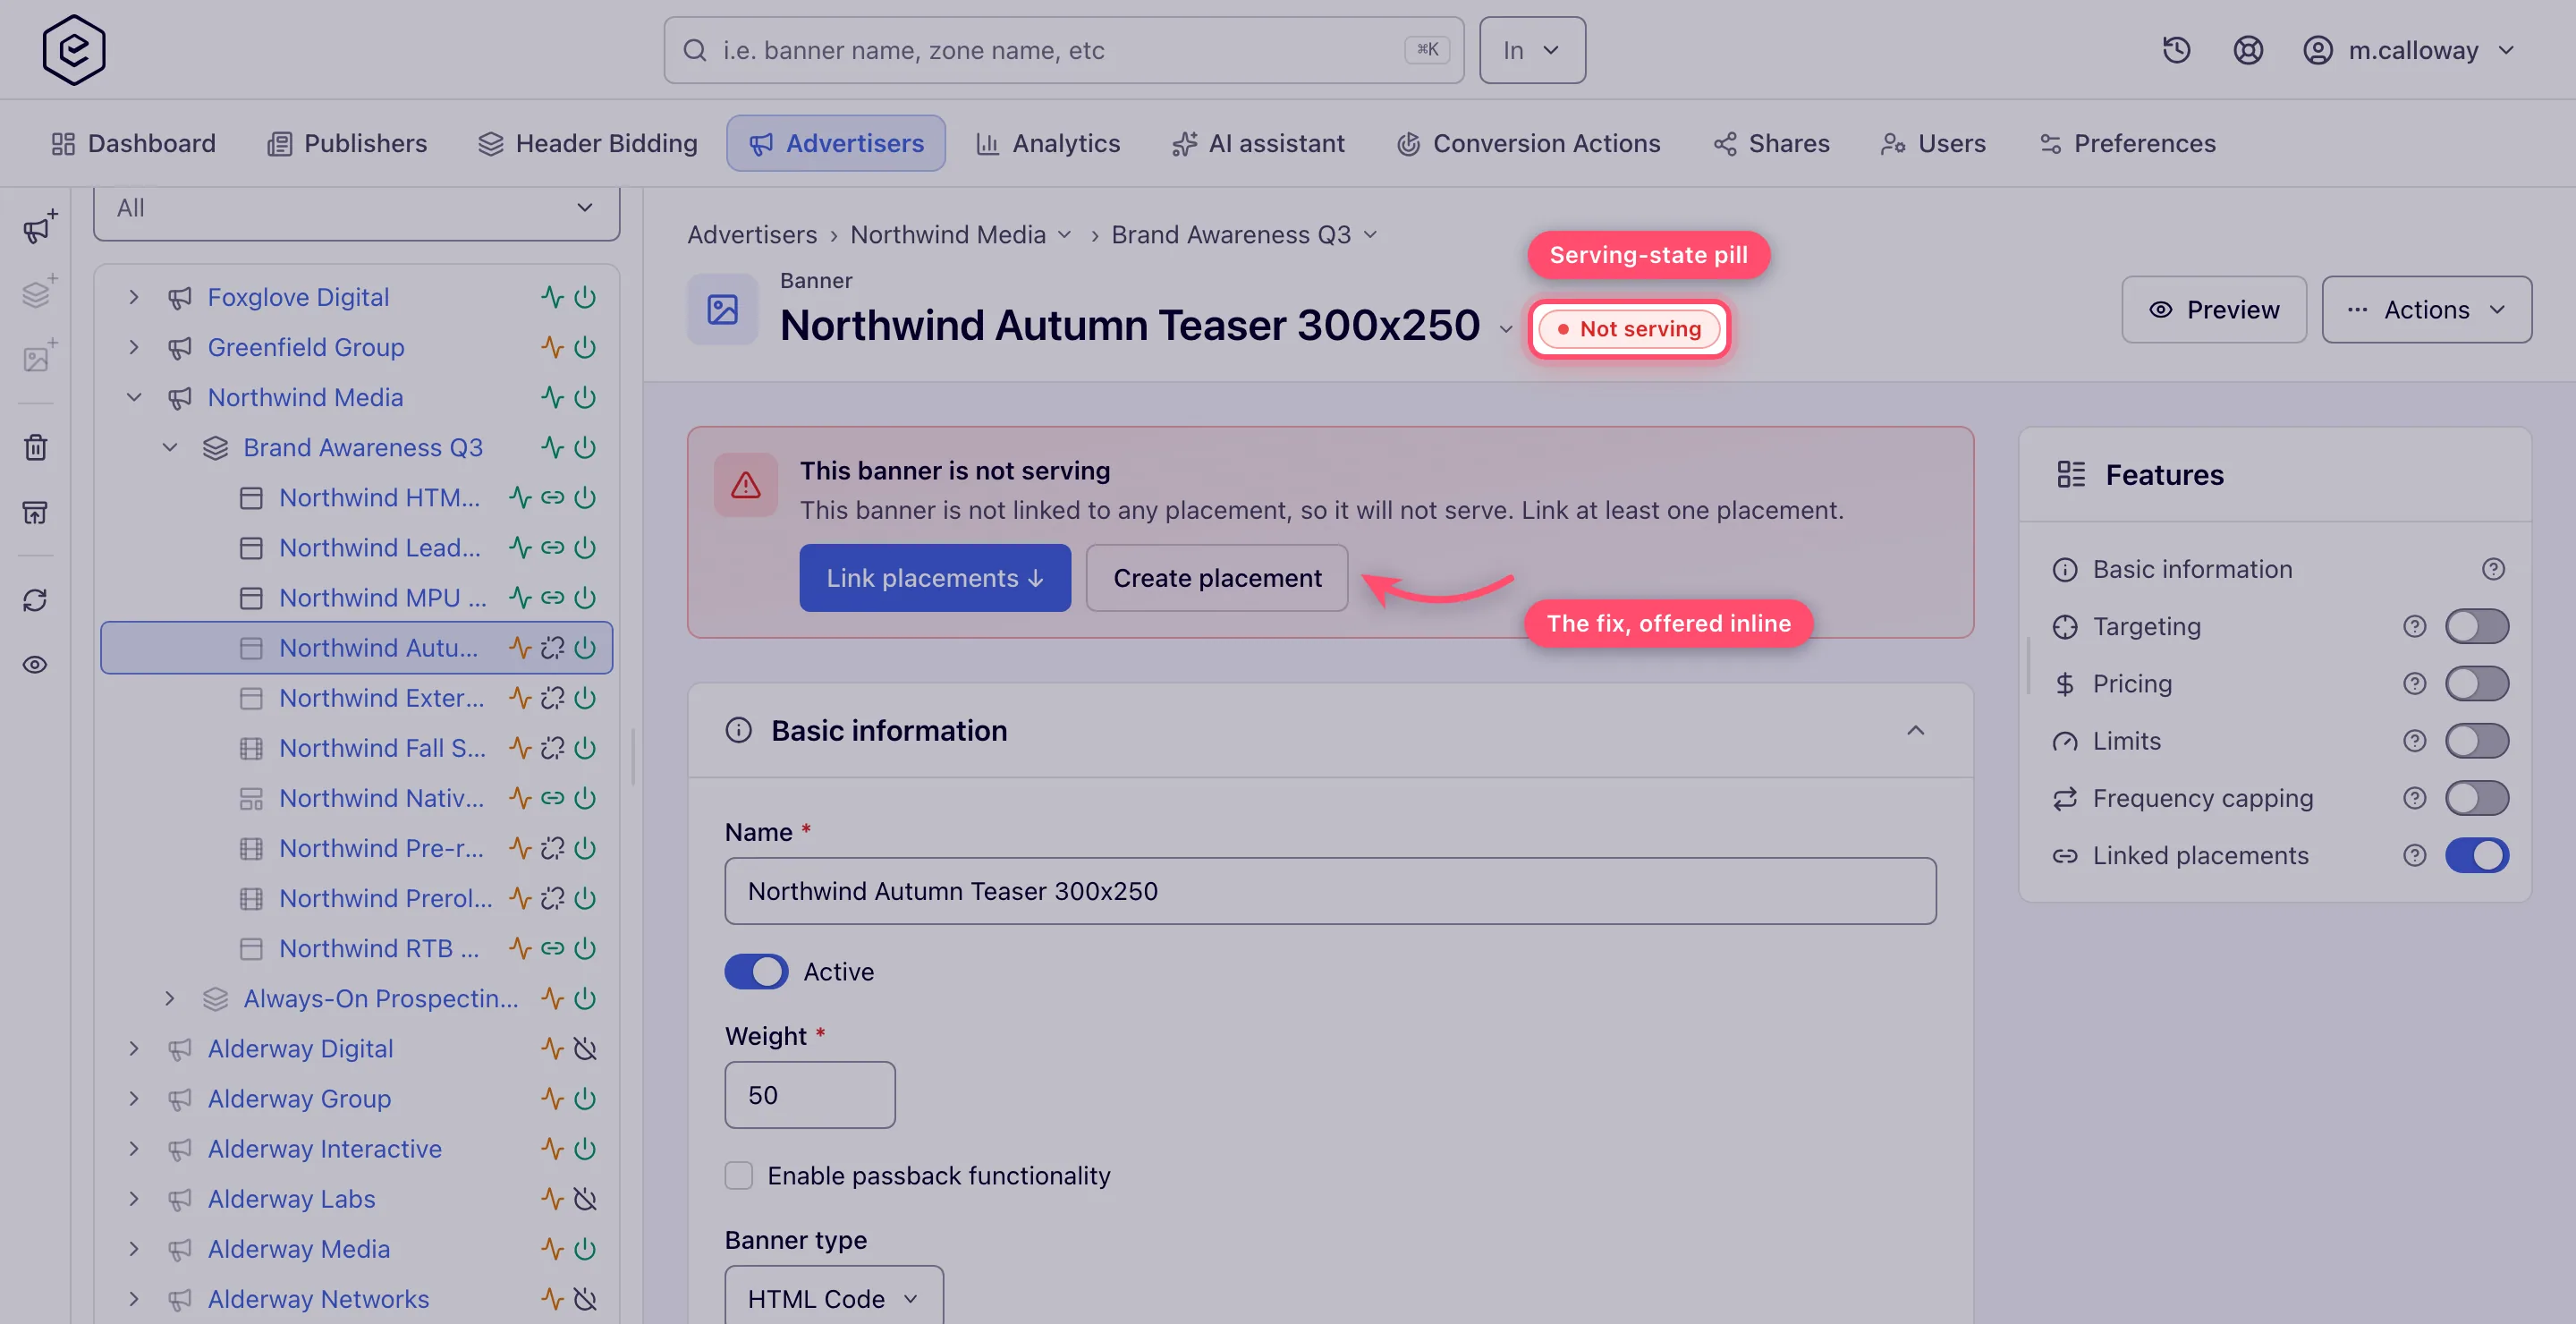
Task: Click unlinked icon on Northwind Autu... row
Action: point(552,648)
